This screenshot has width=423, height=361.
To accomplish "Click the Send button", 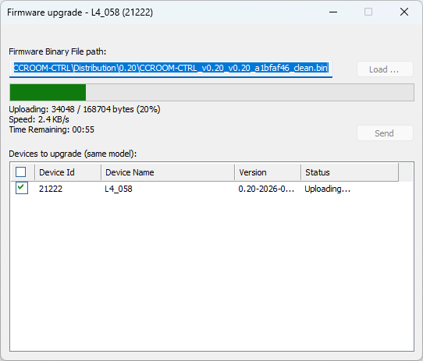I will coord(385,133).
